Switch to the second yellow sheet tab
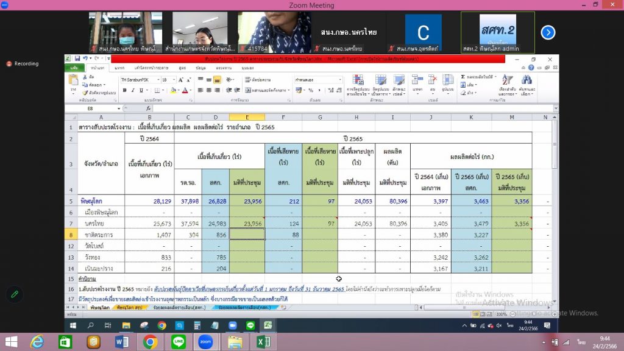 point(129,308)
